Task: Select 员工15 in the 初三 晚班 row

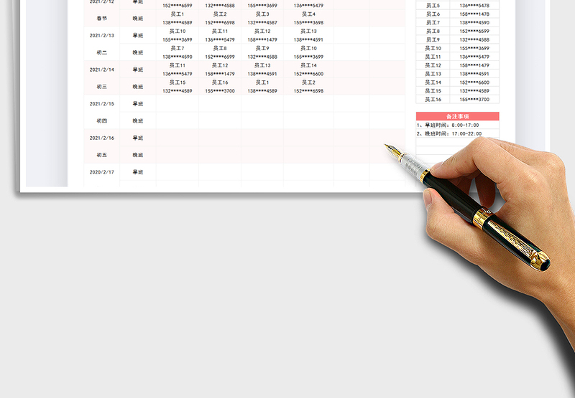Action: pos(178,82)
